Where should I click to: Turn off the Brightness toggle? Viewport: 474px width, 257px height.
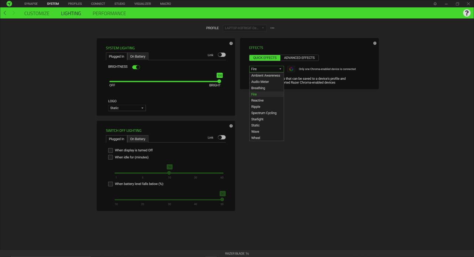(x=136, y=67)
